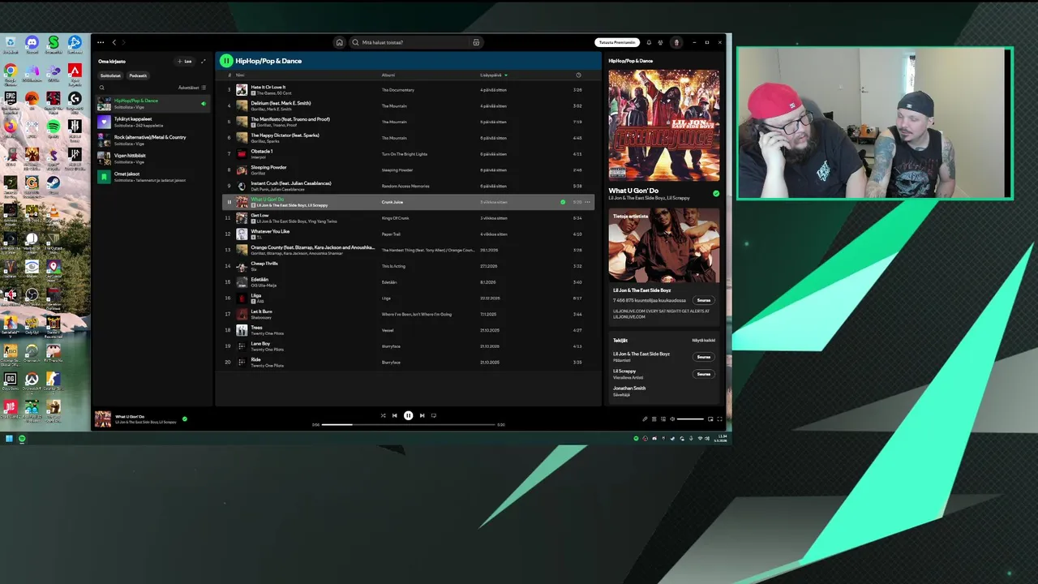This screenshot has width=1038, height=584.
Task: Select track Sleeping Powder
Action: (408, 170)
